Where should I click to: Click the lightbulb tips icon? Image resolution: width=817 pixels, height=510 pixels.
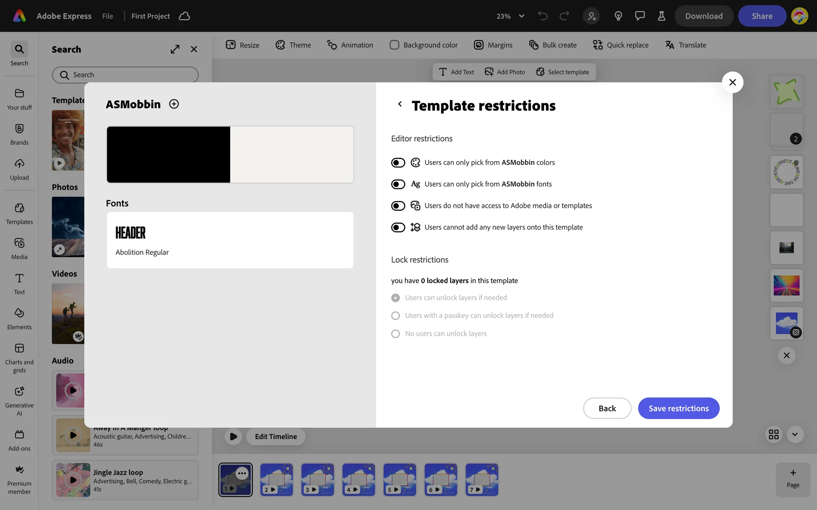pos(618,16)
